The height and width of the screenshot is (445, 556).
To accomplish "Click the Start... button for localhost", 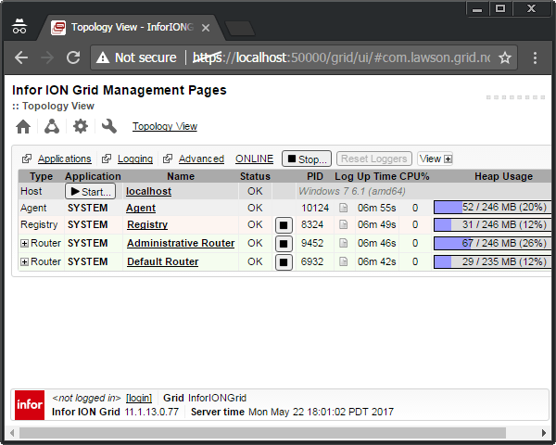I will click(90, 191).
